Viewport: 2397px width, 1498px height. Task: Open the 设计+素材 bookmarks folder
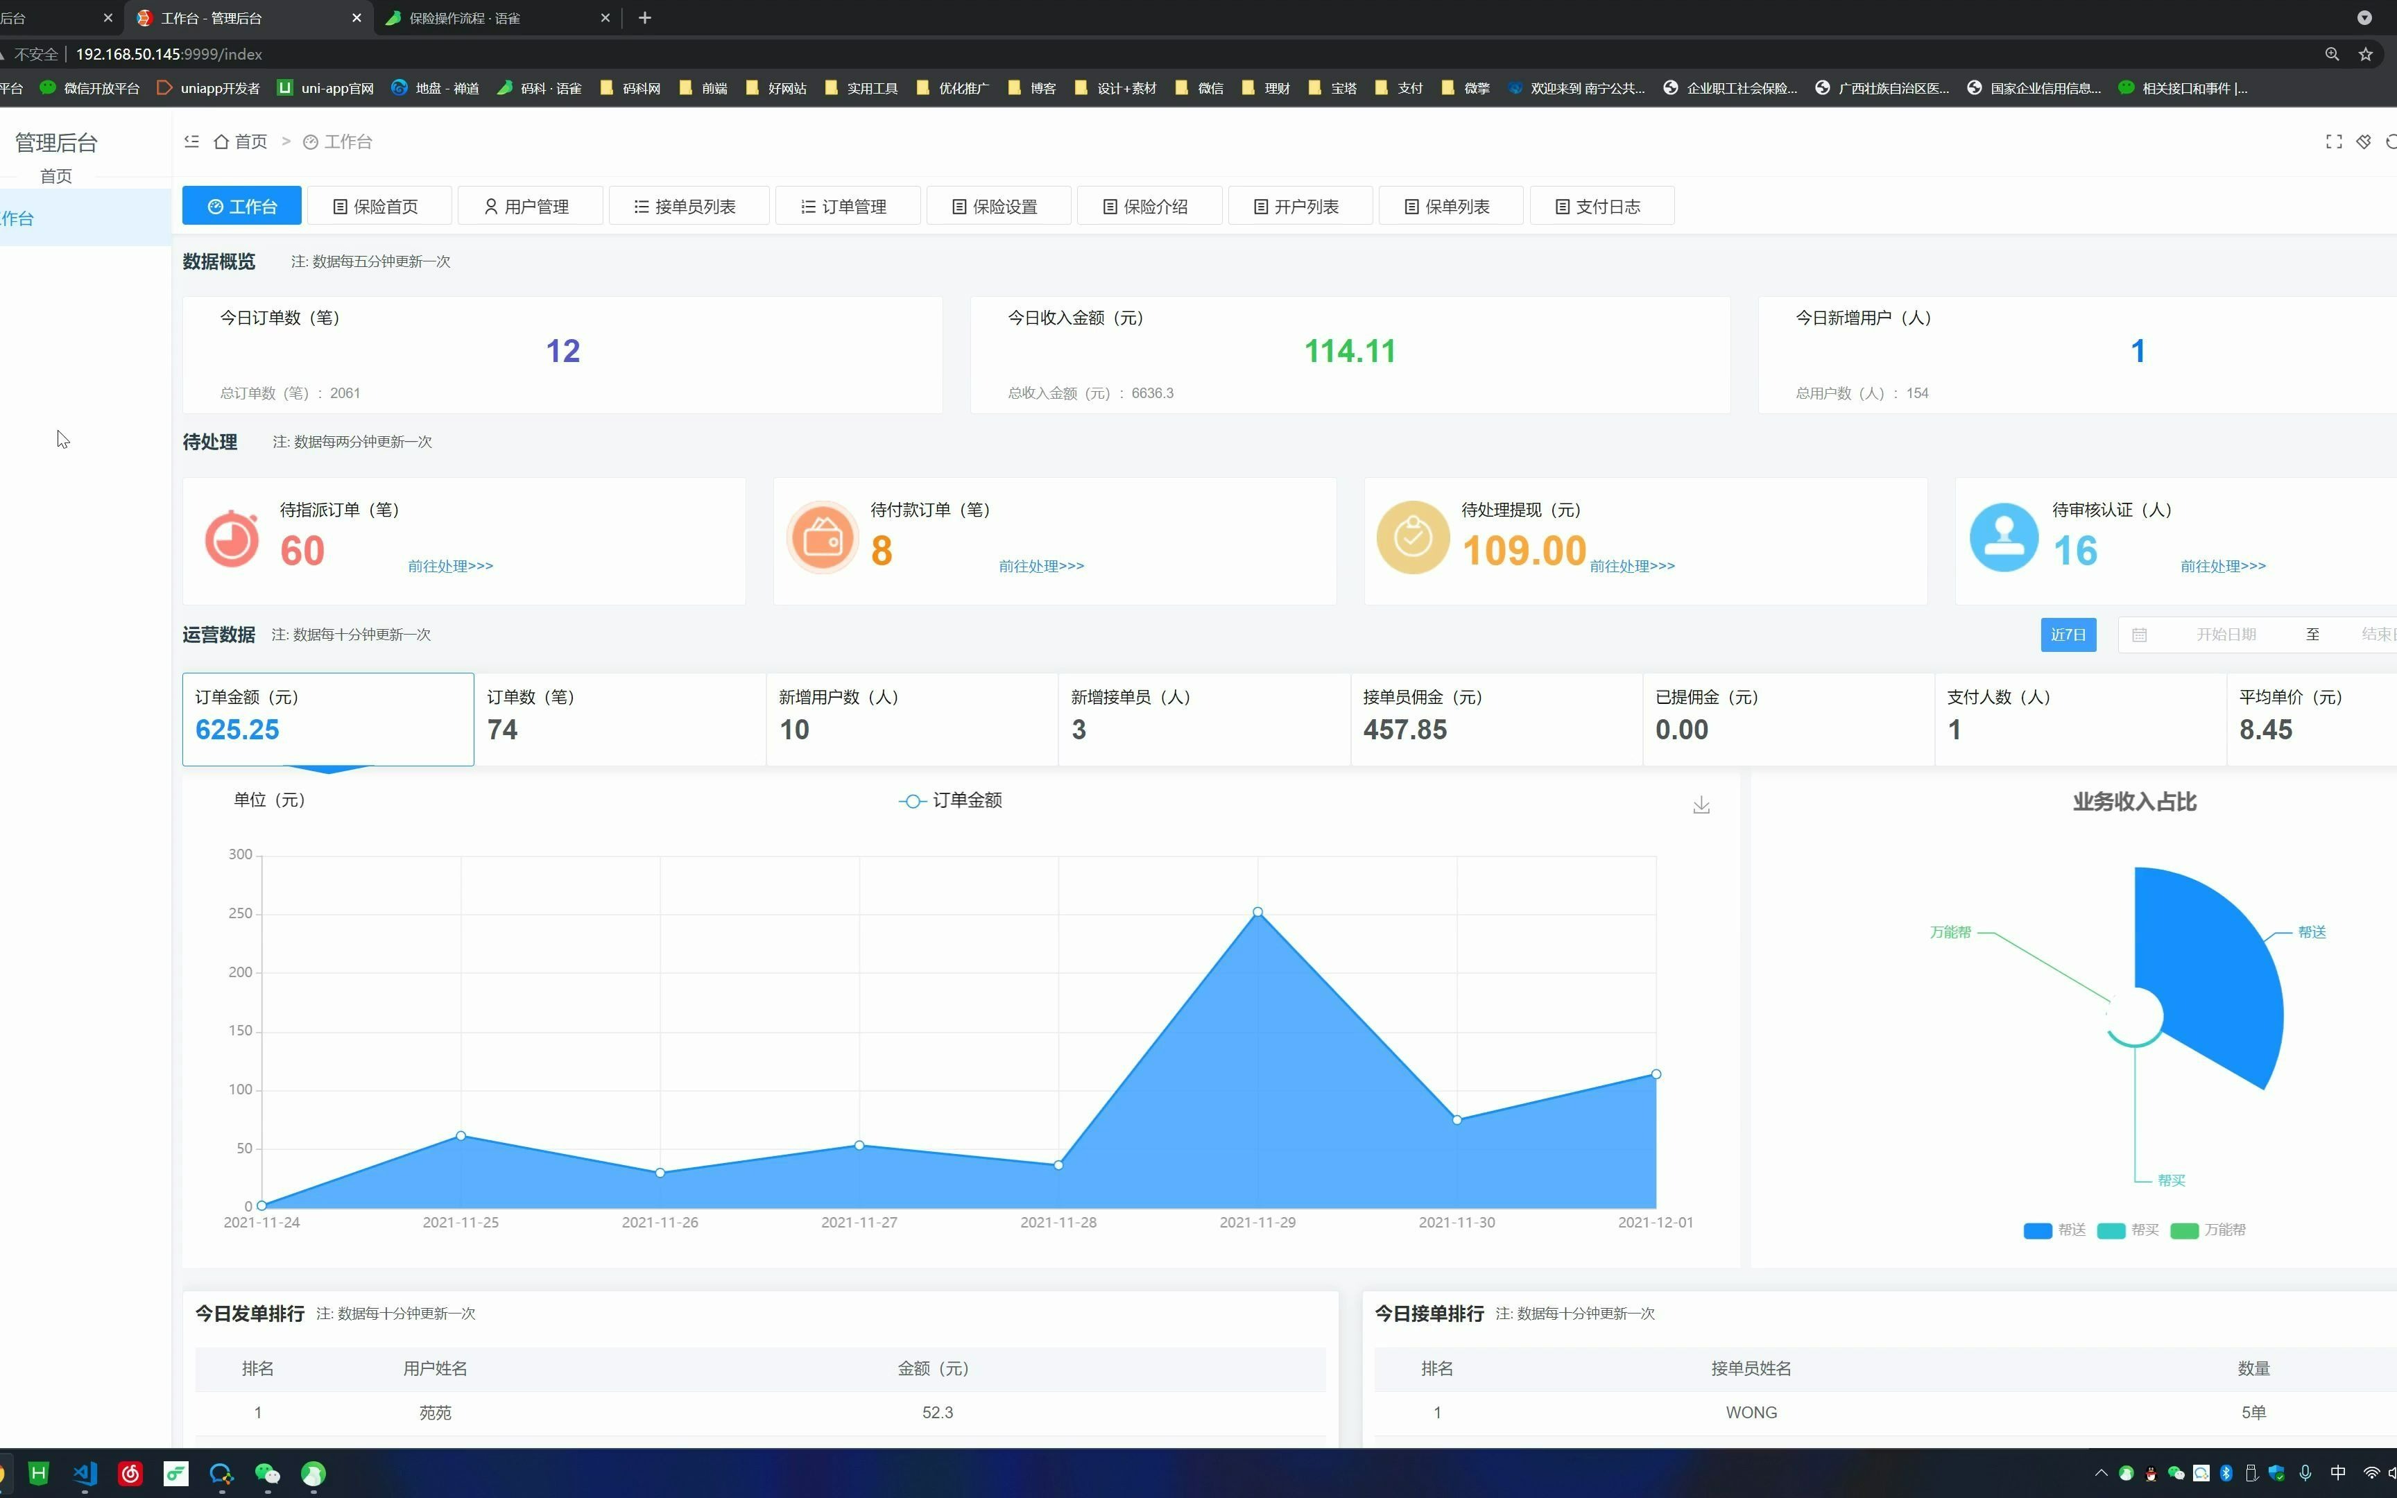pyautogui.click(x=1115, y=88)
